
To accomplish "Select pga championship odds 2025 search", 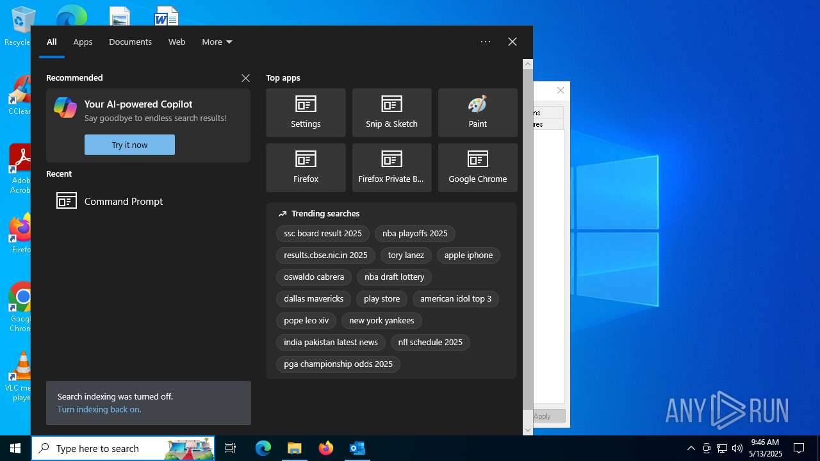I will [338, 364].
